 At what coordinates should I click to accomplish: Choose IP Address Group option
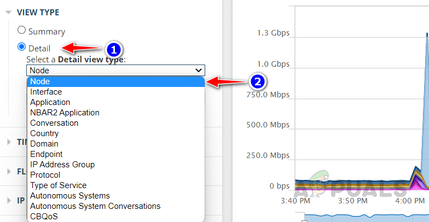62,165
